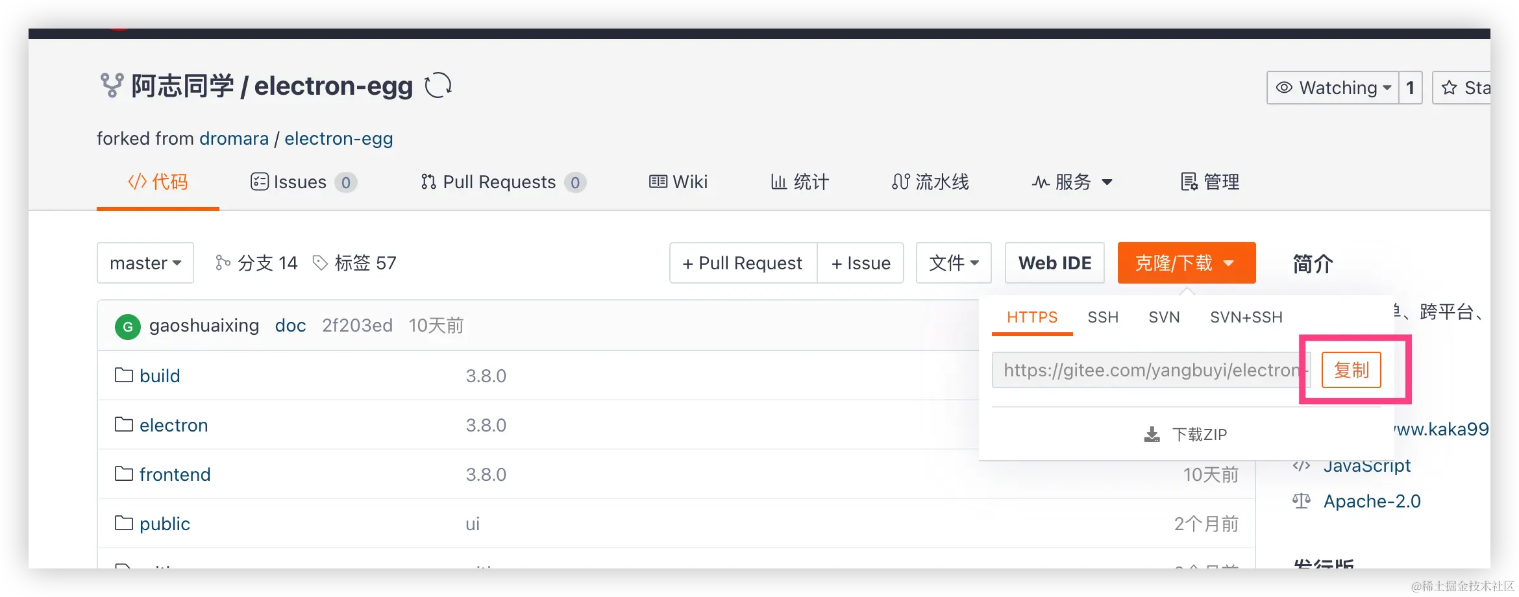Click the 简介 heading

click(1313, 263)
